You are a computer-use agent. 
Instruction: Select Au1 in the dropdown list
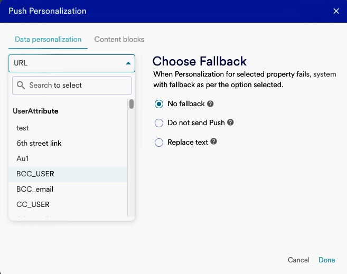[x=23, y=158]
